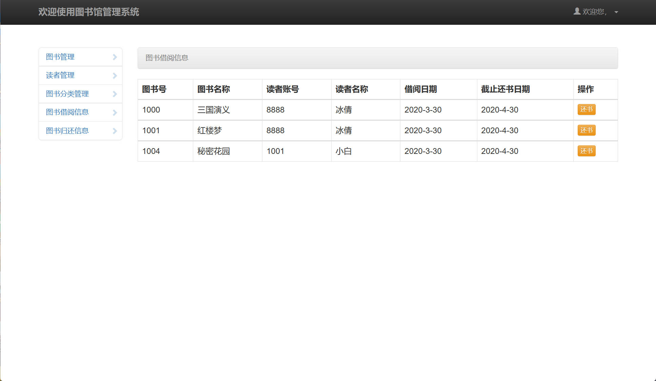Click the chevron icon beside 图书管理
The width and height of the screenshot is (656, 381).
click(x=115, y=57)
